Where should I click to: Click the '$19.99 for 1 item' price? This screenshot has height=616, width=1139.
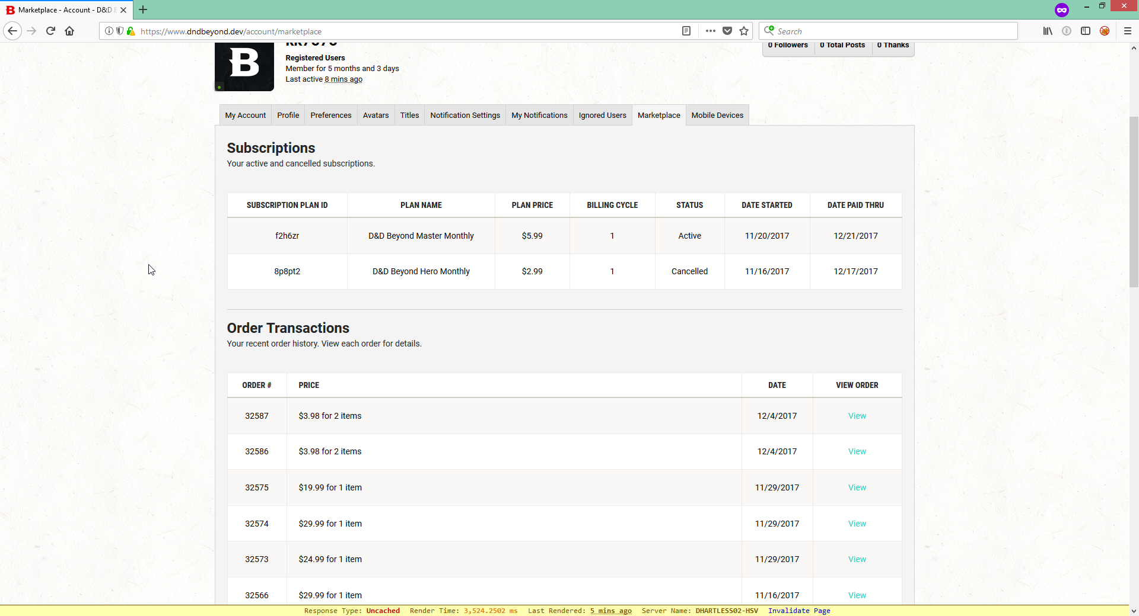(x=330, y=487)
